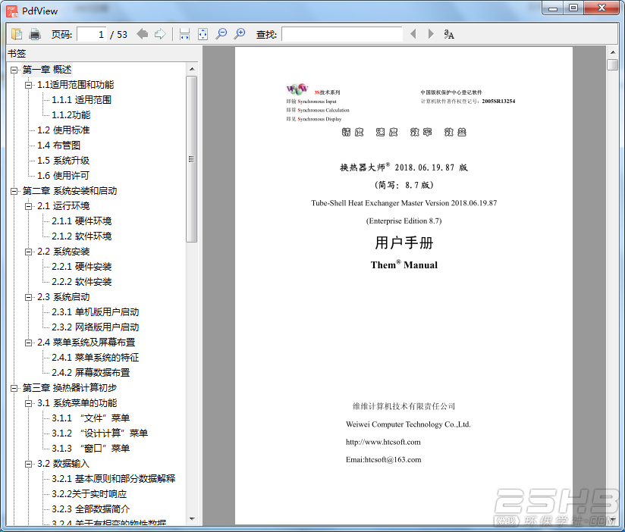The width and height of the screenshot is (625, 532).
Task: Open bookmark 2.1 运行环境
Action: click(x=64, y=206)
